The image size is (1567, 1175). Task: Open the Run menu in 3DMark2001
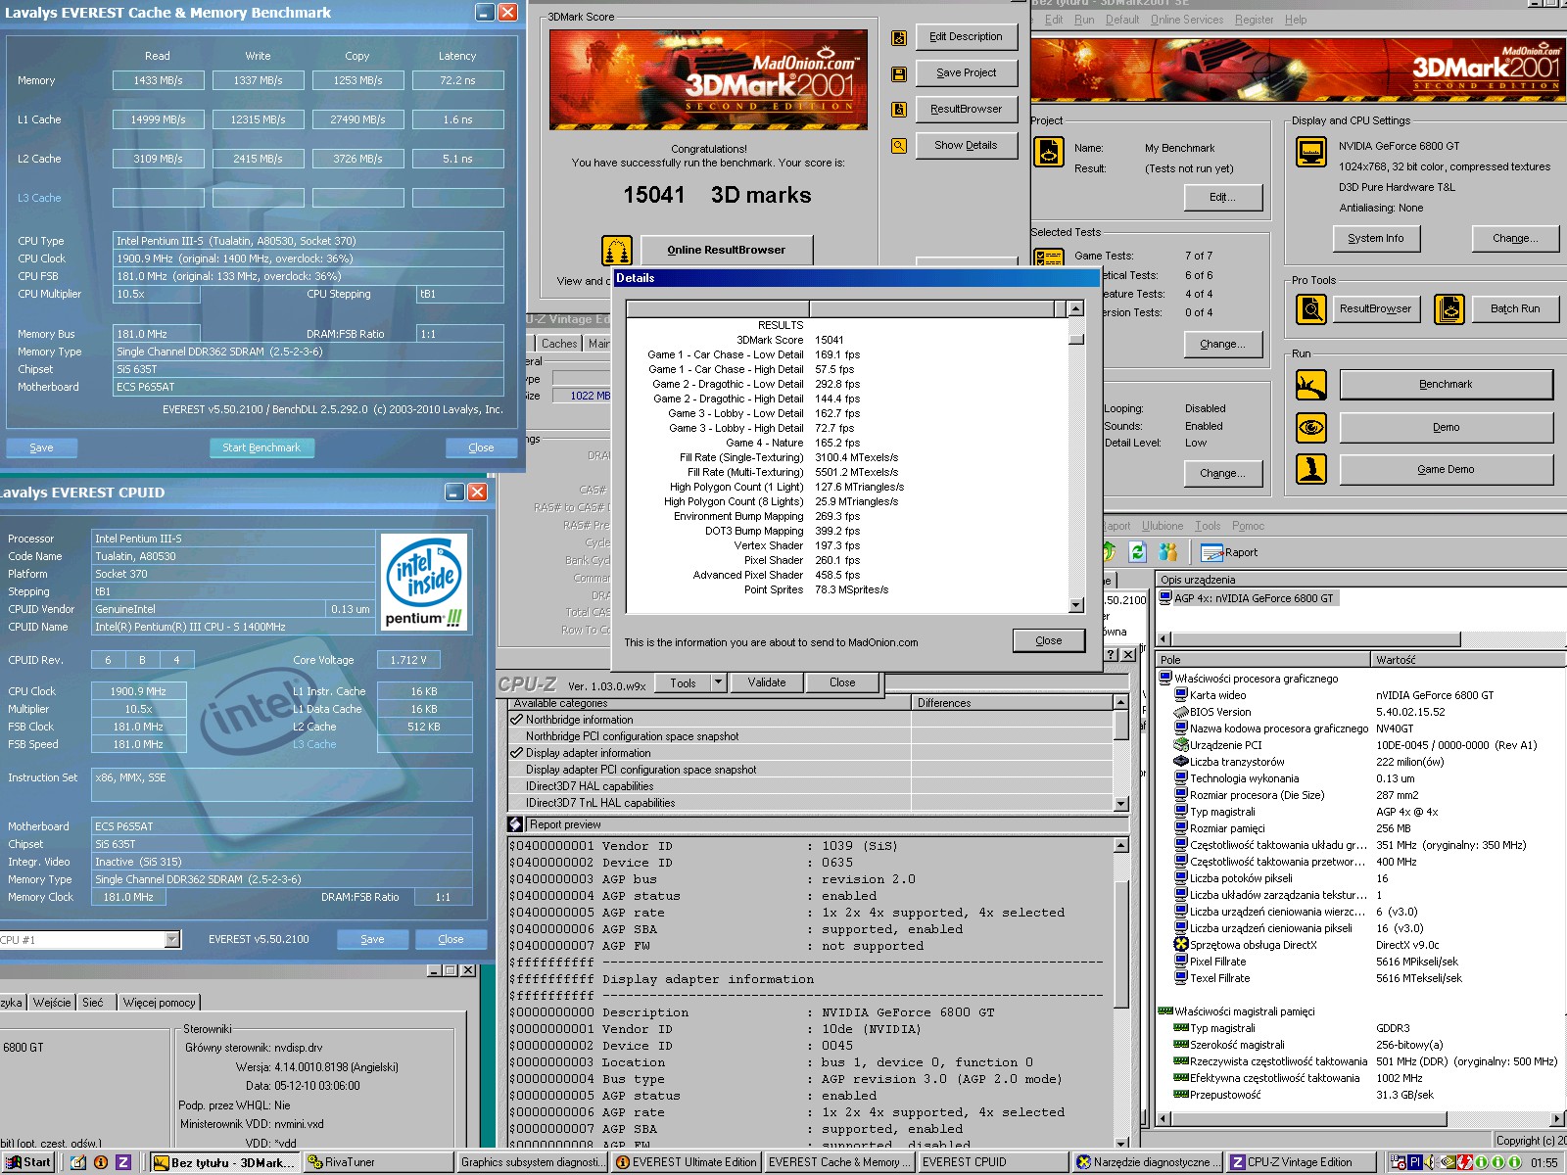pyautogui.click(x=1084, y=20)
